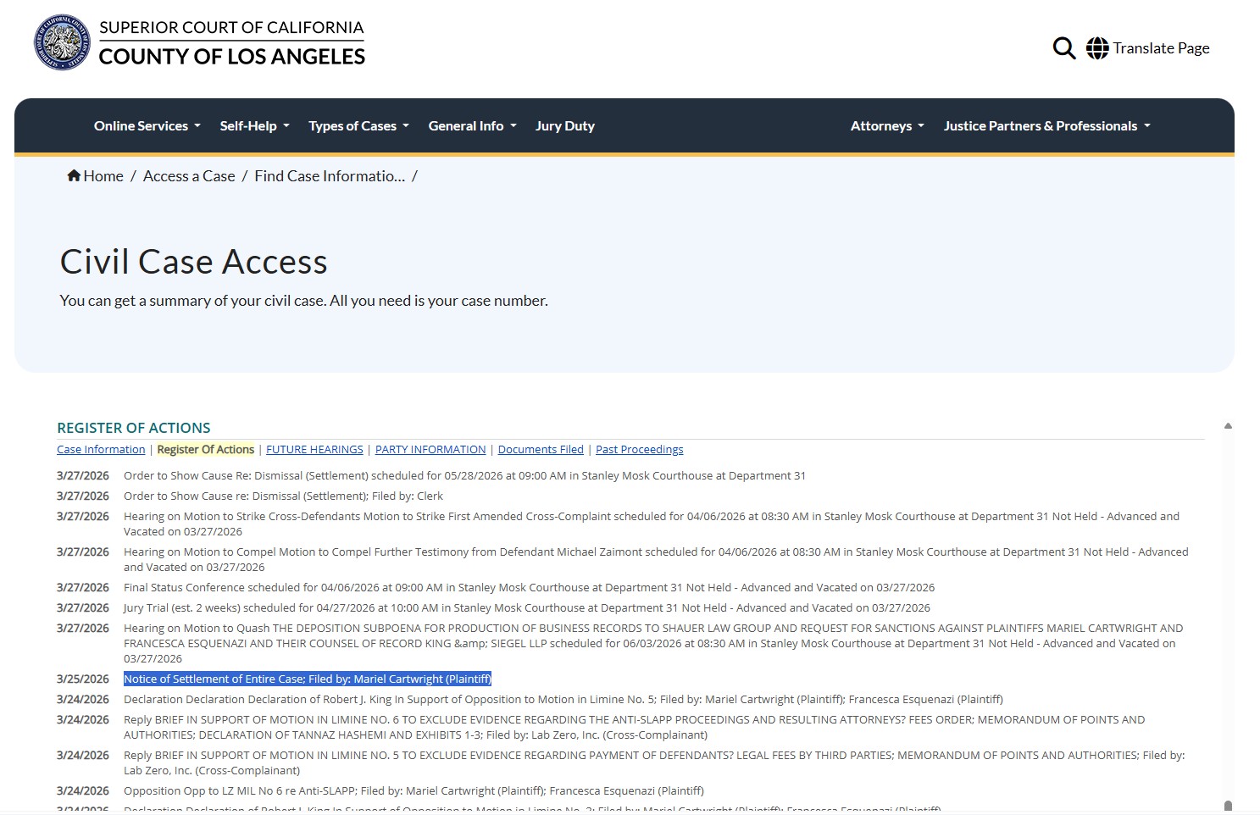Click Reply Brief Motion in Limine No. 6 entry
Viewport: 1260px width, 815px height.
(x=634, y=727)
